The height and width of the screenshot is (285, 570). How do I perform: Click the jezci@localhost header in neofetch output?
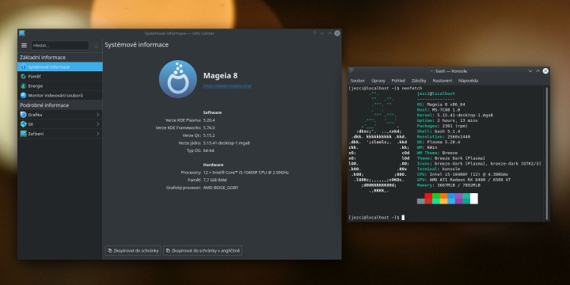coord(436,93)
